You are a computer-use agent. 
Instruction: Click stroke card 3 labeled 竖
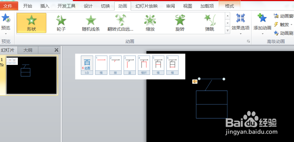(x=130, y=65)
